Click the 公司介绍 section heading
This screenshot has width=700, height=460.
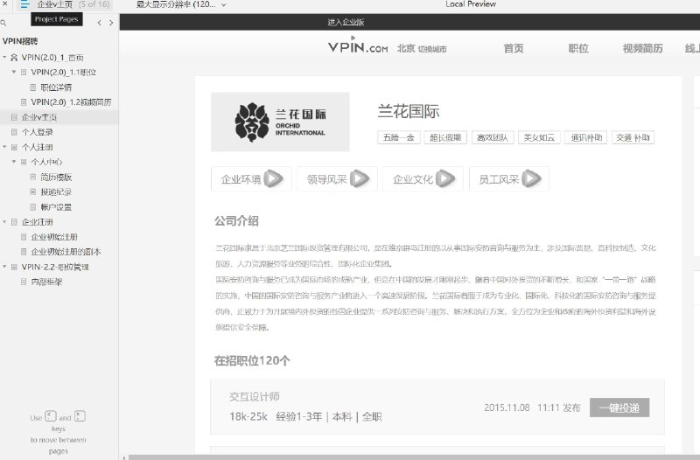pos(236,221)
